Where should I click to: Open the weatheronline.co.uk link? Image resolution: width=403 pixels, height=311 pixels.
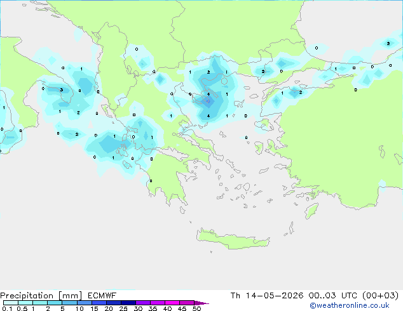(x=350, y=305)
